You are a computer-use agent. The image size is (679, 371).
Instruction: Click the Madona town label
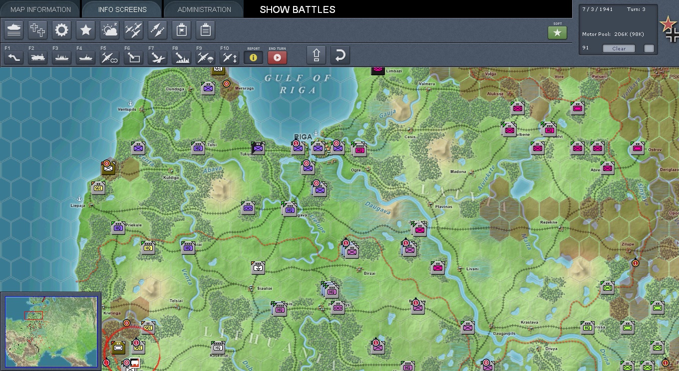point(458,172)
